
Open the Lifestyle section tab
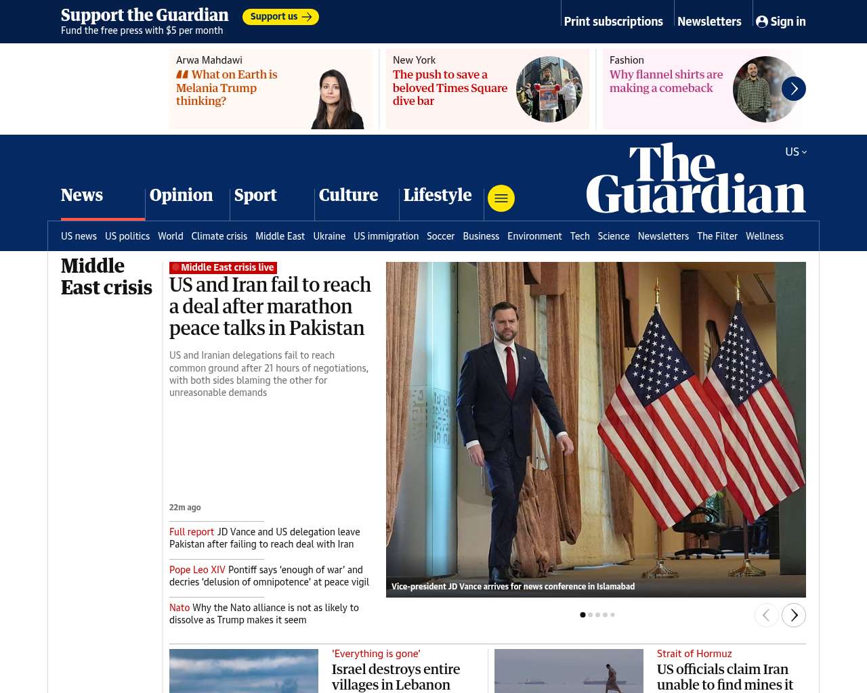click(438, 195)
